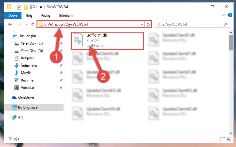Click the Ara: SysWOW64 search field

[192, 24]
